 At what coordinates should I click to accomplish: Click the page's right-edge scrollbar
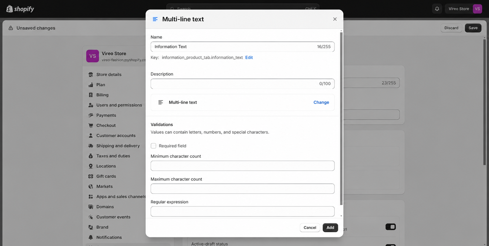pyautogui.click(x=484, y=102)
